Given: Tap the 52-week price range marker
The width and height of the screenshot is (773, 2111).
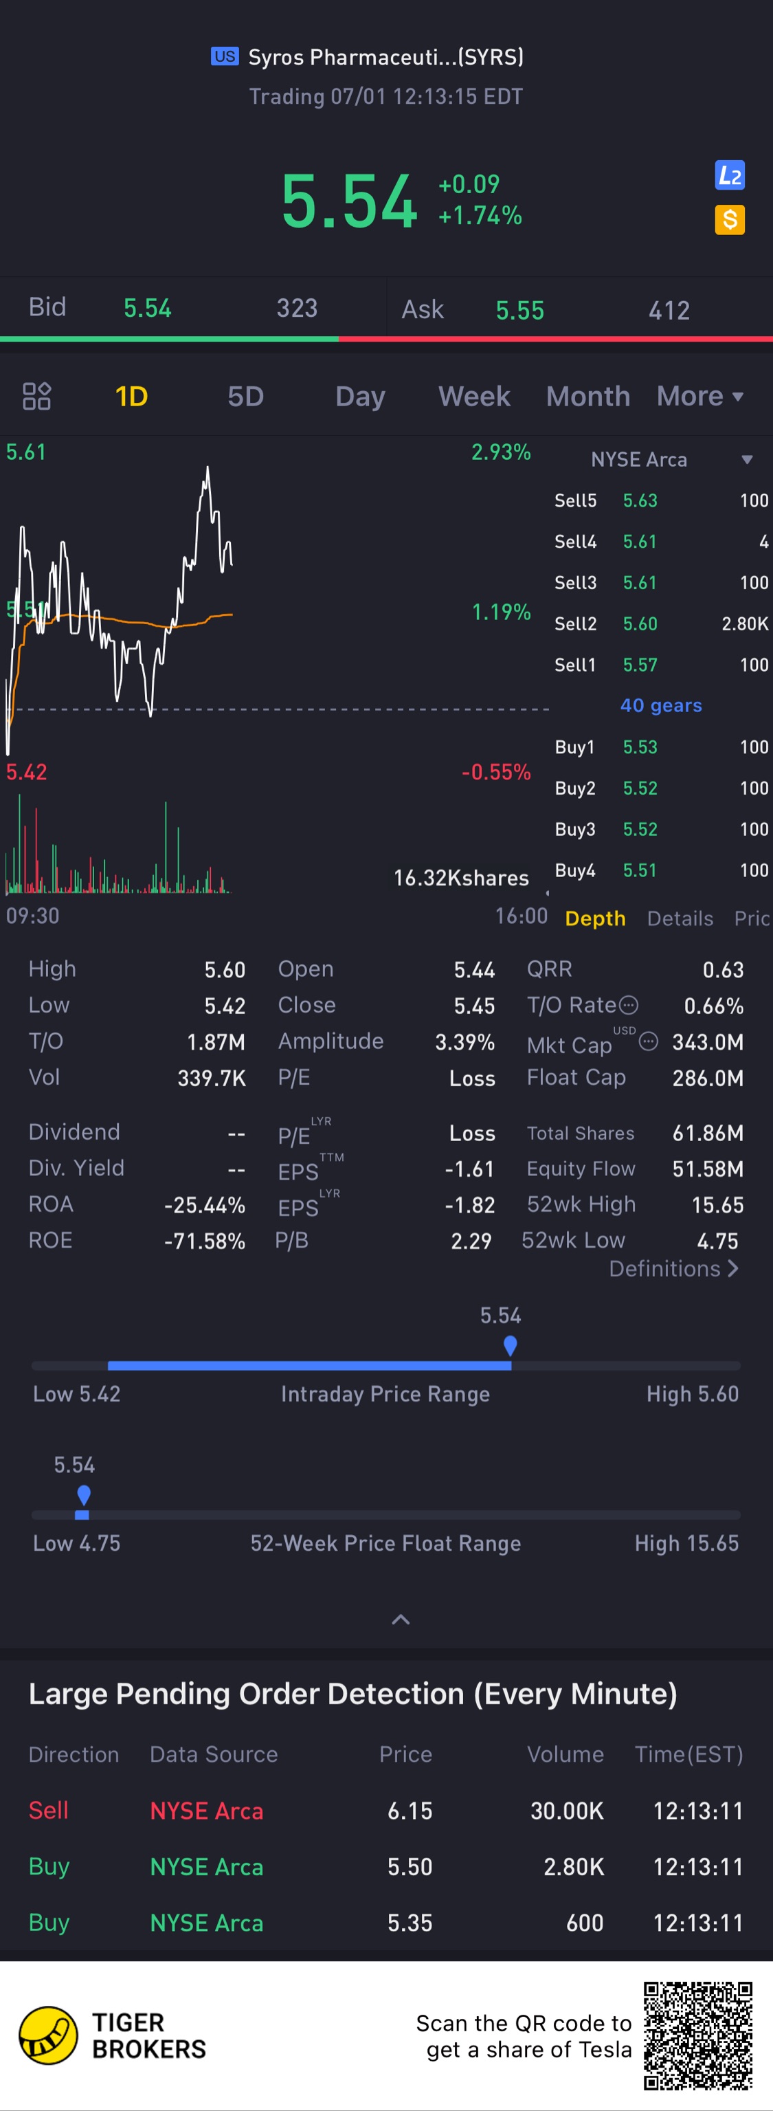Looking at the screenshot, I should point(82,1496).
